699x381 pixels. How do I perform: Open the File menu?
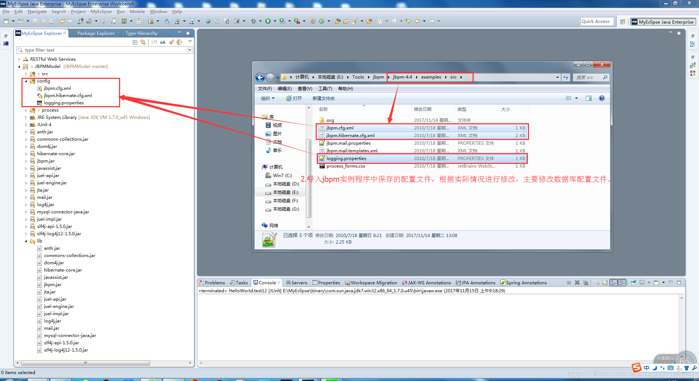(x=6, y=12)
